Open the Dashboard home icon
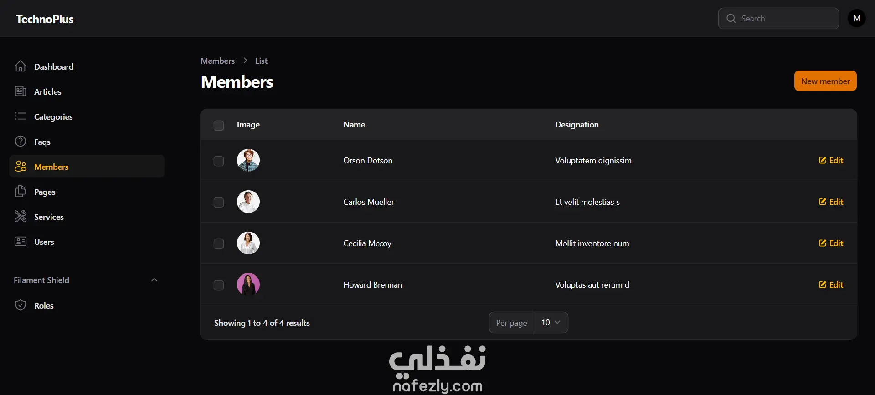 coord(21,66)
